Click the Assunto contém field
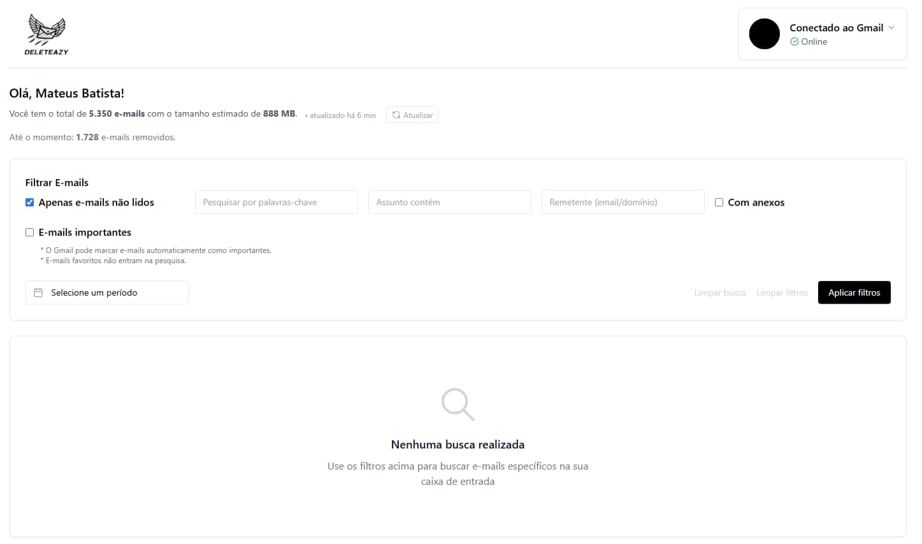922x544 pixels. pos(449,202)
